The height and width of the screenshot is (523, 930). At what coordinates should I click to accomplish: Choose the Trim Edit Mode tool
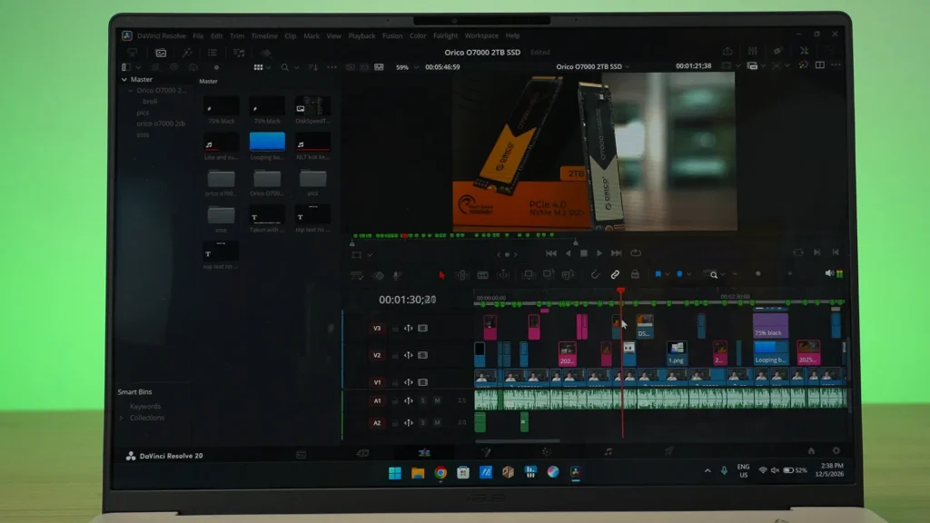(462, 274)
